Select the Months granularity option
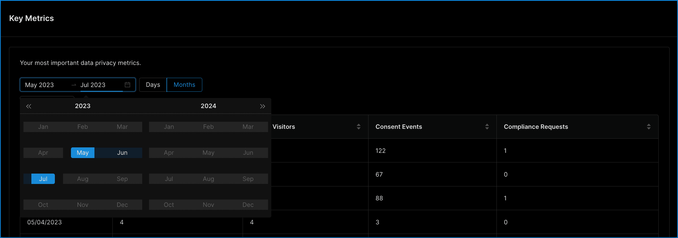This screenshot has height=238, width=678. click(184, 85)
